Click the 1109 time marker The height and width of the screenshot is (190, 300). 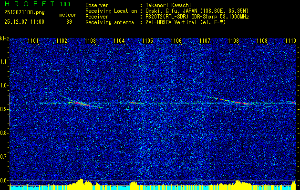pyautogui.click(x=262, y=40)
